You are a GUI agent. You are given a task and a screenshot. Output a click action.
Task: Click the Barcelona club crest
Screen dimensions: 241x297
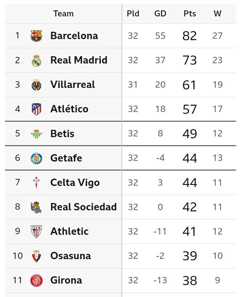point(36,36)
